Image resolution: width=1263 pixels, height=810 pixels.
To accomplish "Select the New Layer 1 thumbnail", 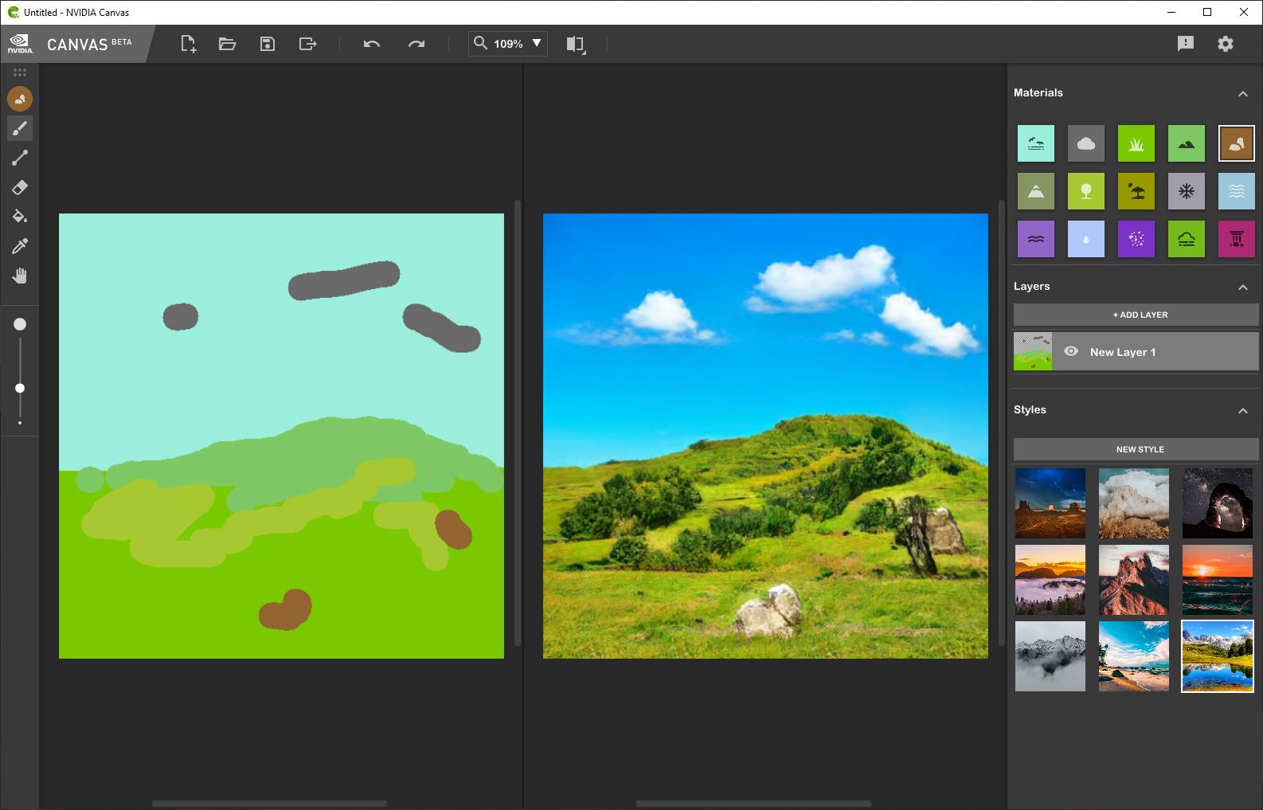I will coord(1033,351).
